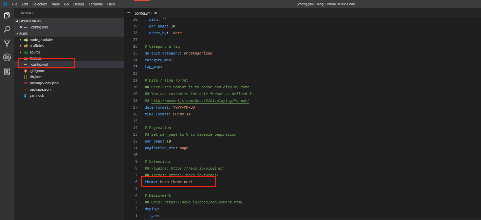Open the Selection menu
Viewport: 481px width, 220px height.
click(x=40, y=4)
